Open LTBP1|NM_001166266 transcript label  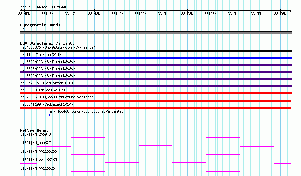(x=39, y=151)
